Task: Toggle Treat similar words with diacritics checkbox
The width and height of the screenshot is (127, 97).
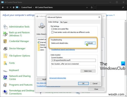Action: point(52,32)
